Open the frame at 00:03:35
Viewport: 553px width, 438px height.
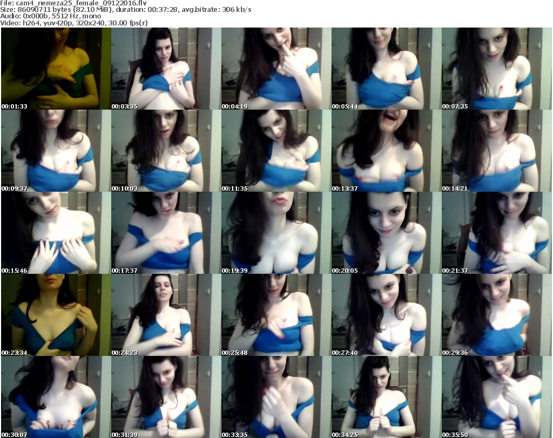(x=166, y=69)
